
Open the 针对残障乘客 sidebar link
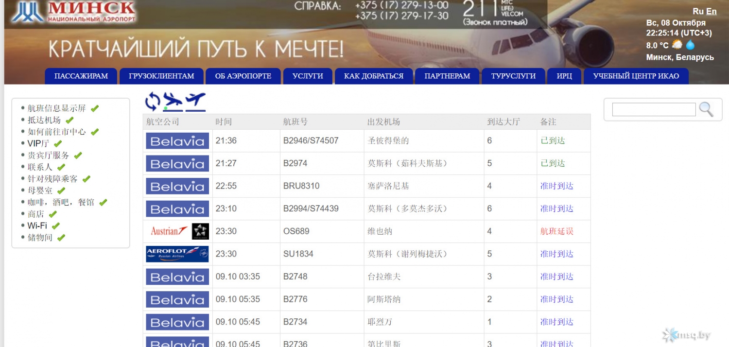pos(52,179)
